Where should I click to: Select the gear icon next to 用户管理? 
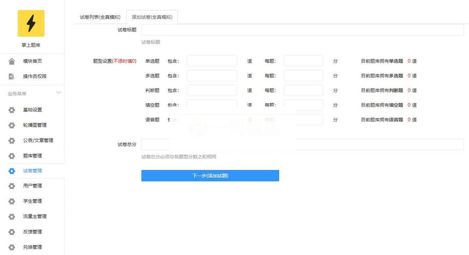point(12,186)
